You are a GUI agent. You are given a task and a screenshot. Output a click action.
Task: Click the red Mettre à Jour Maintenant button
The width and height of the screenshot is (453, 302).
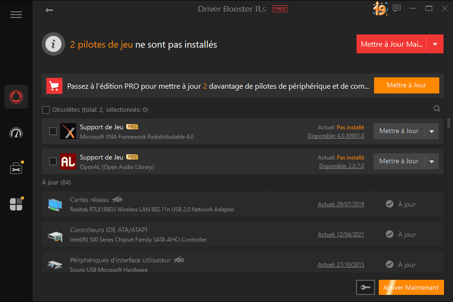coord(392,44)
